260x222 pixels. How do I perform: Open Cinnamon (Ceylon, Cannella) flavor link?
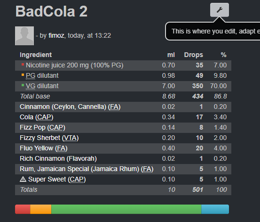point(70,107)
